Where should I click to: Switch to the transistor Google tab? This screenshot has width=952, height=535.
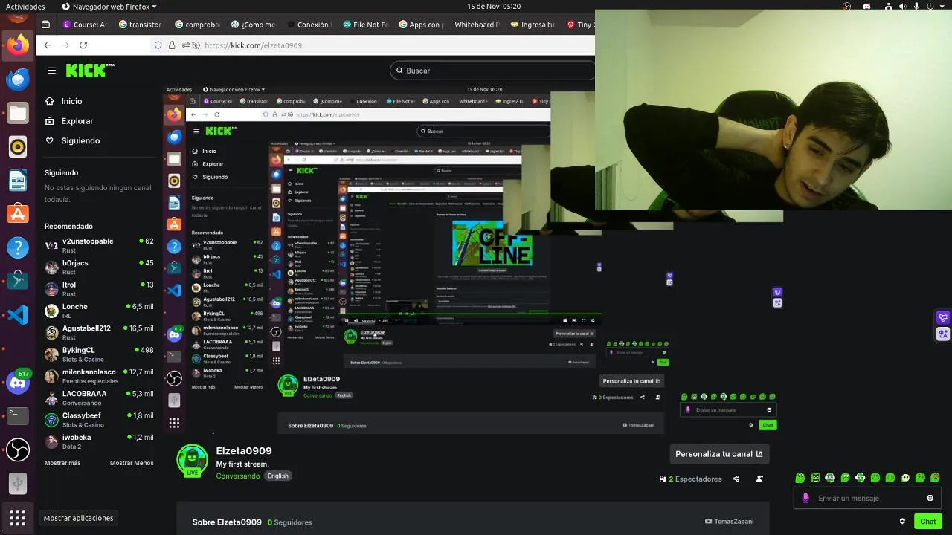(141, 25)
